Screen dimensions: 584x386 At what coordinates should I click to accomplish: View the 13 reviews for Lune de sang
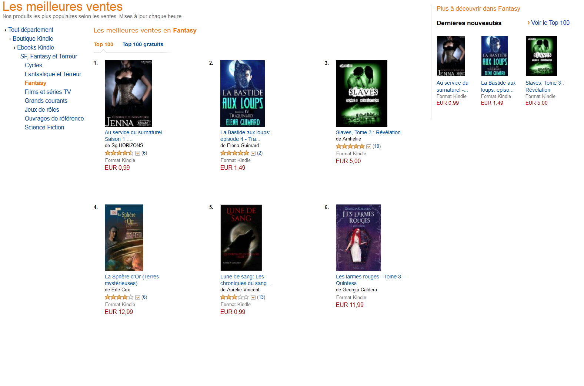(x=261, y=297)
